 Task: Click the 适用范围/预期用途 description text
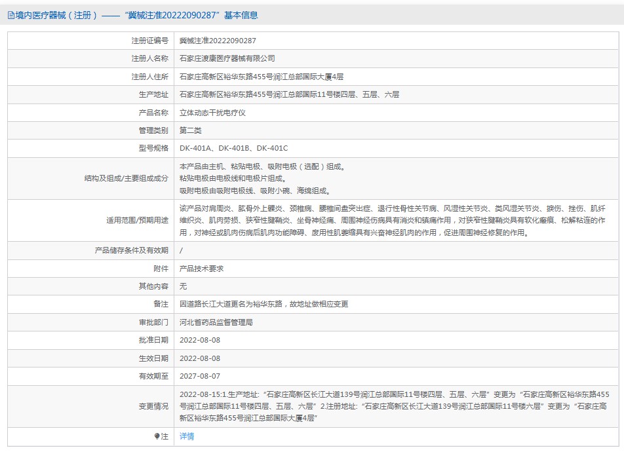392,220
